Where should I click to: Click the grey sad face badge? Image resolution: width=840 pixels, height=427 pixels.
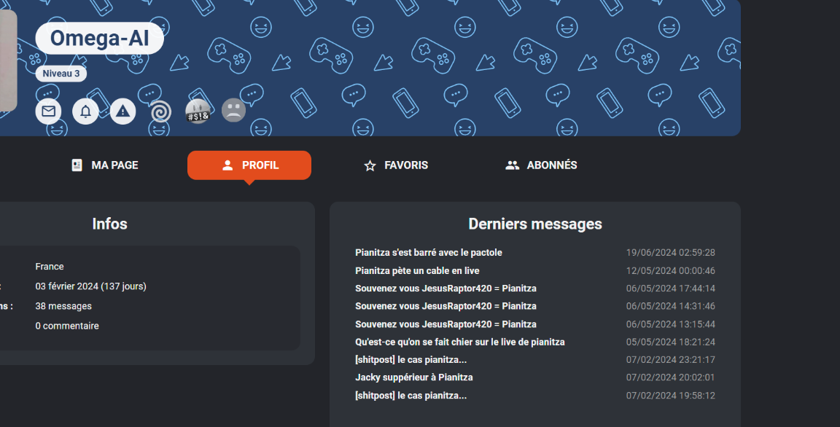(233, 111)
